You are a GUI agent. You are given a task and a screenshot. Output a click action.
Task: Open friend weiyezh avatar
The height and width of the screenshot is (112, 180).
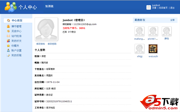coord(153,49)
